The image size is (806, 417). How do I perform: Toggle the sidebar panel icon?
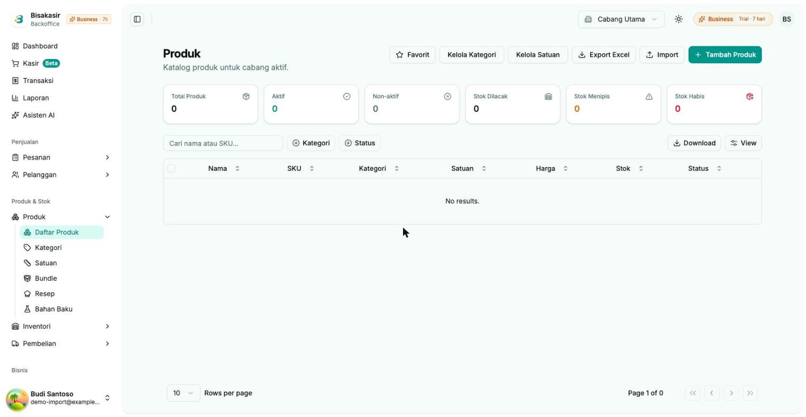[137, 19]
